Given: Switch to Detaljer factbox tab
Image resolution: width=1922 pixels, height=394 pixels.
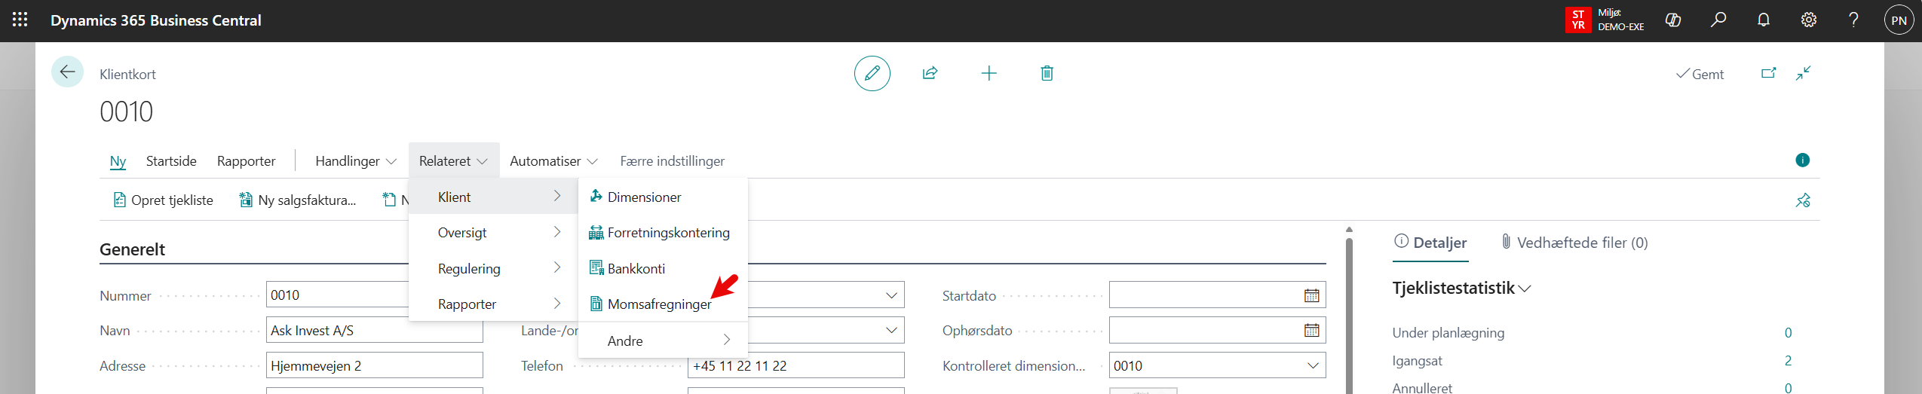Looking at the screenshot, I should 1430,243.
